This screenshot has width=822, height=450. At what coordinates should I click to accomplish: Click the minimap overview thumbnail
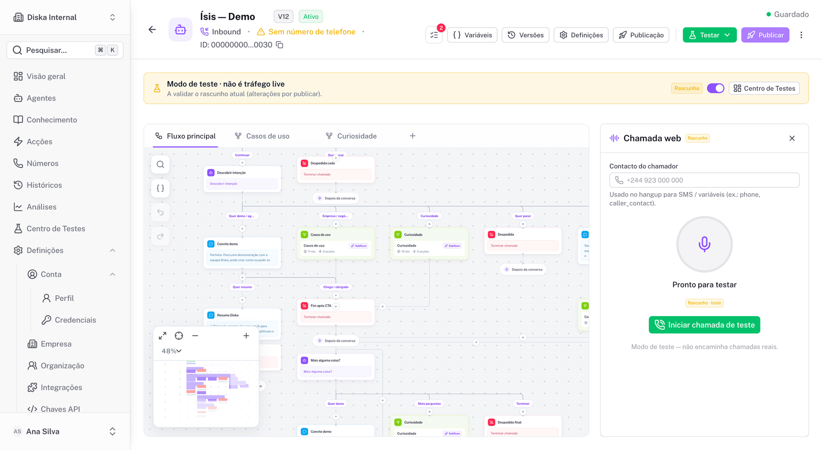(x=206, y=393)
